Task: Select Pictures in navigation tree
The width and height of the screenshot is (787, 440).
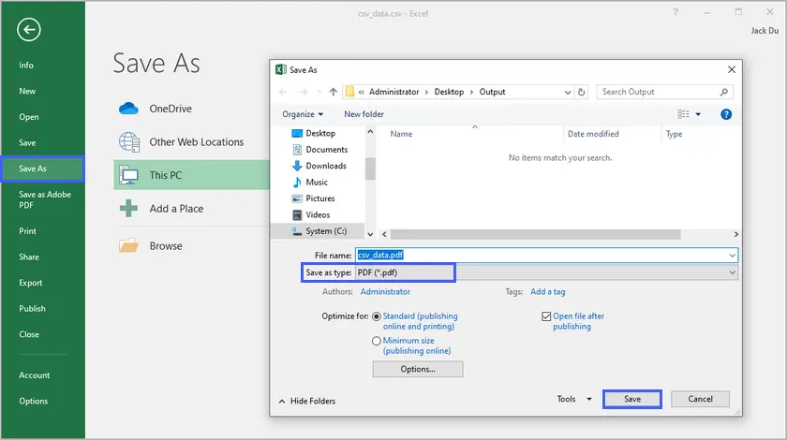Action: [x=313, y=198]
